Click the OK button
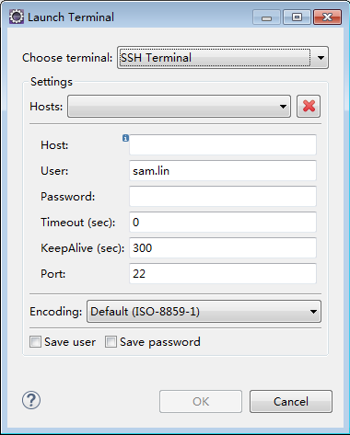This screenshot has height=435, width=350. tap(201, 402)
